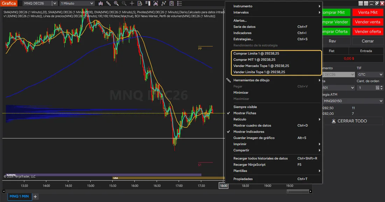This screenshot has width=385, height=202.
Task: Choose Guardar imagen de gráfico
Action: [274, 138]
